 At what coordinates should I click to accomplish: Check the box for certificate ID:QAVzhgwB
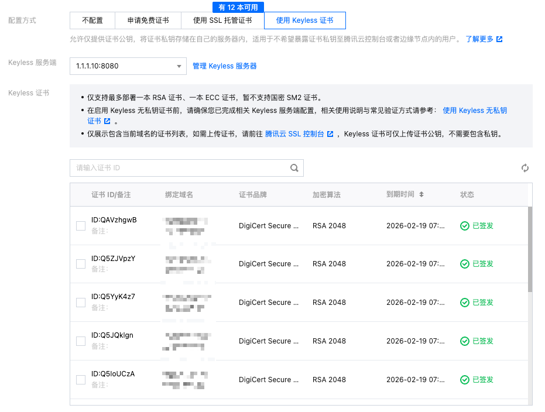[81, 225]
